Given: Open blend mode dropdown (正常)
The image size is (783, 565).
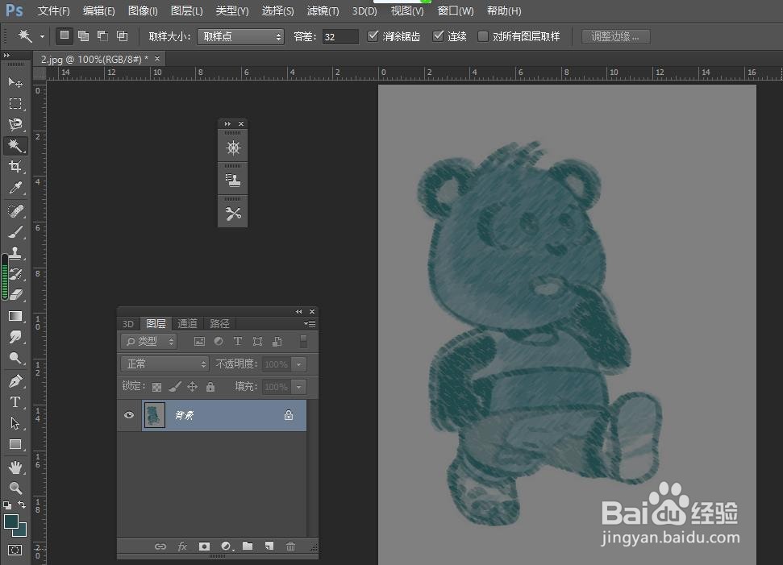Looking at the screenshot, I should (x=165, y=364).
